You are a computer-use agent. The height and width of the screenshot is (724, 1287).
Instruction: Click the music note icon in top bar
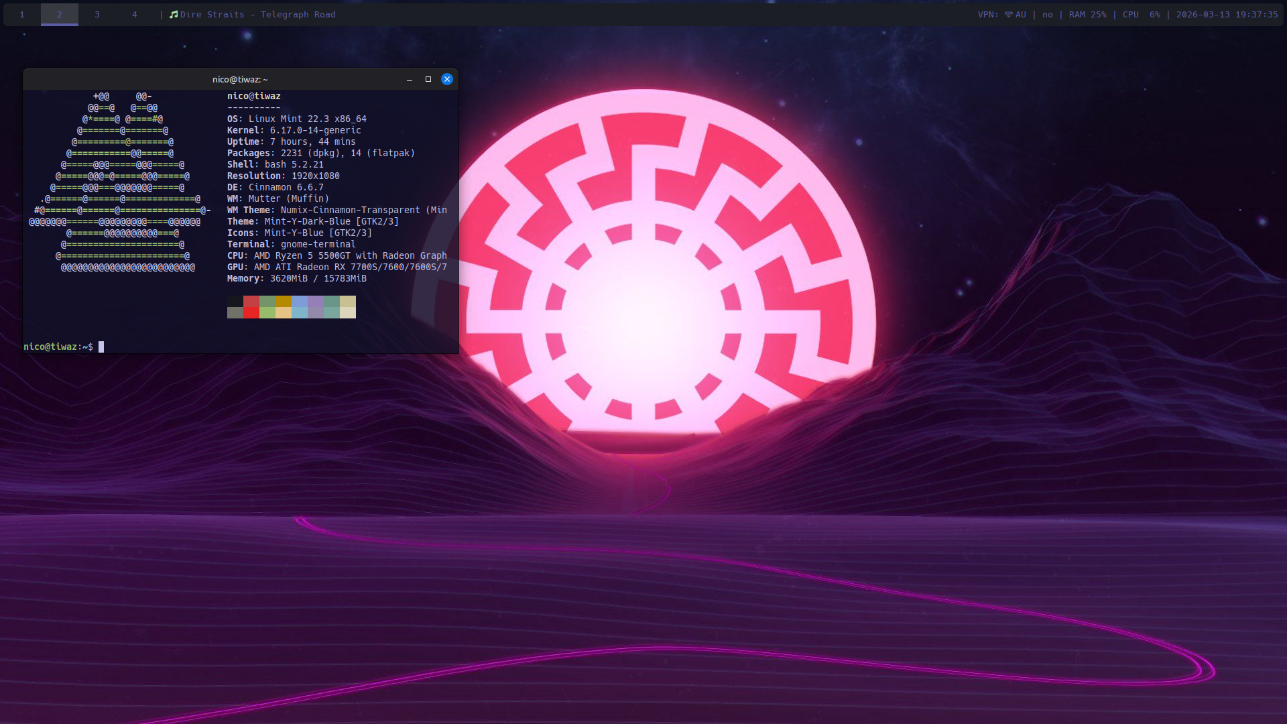(174, 15)
